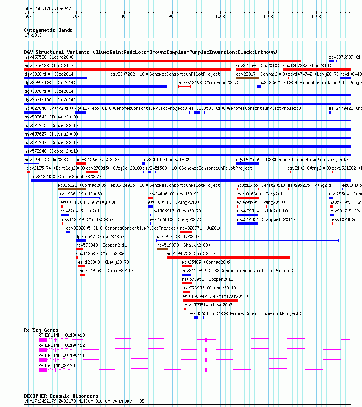Select nsv827848 (Park2010) label
This screenshot has height=407, width=362.
[49, 109]
